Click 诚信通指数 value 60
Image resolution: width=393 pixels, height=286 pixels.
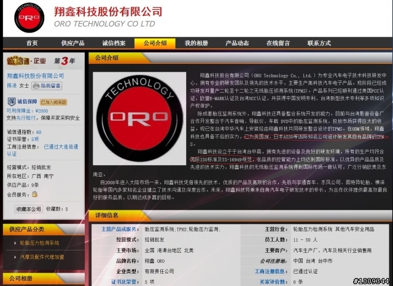[x=39, y=132]
